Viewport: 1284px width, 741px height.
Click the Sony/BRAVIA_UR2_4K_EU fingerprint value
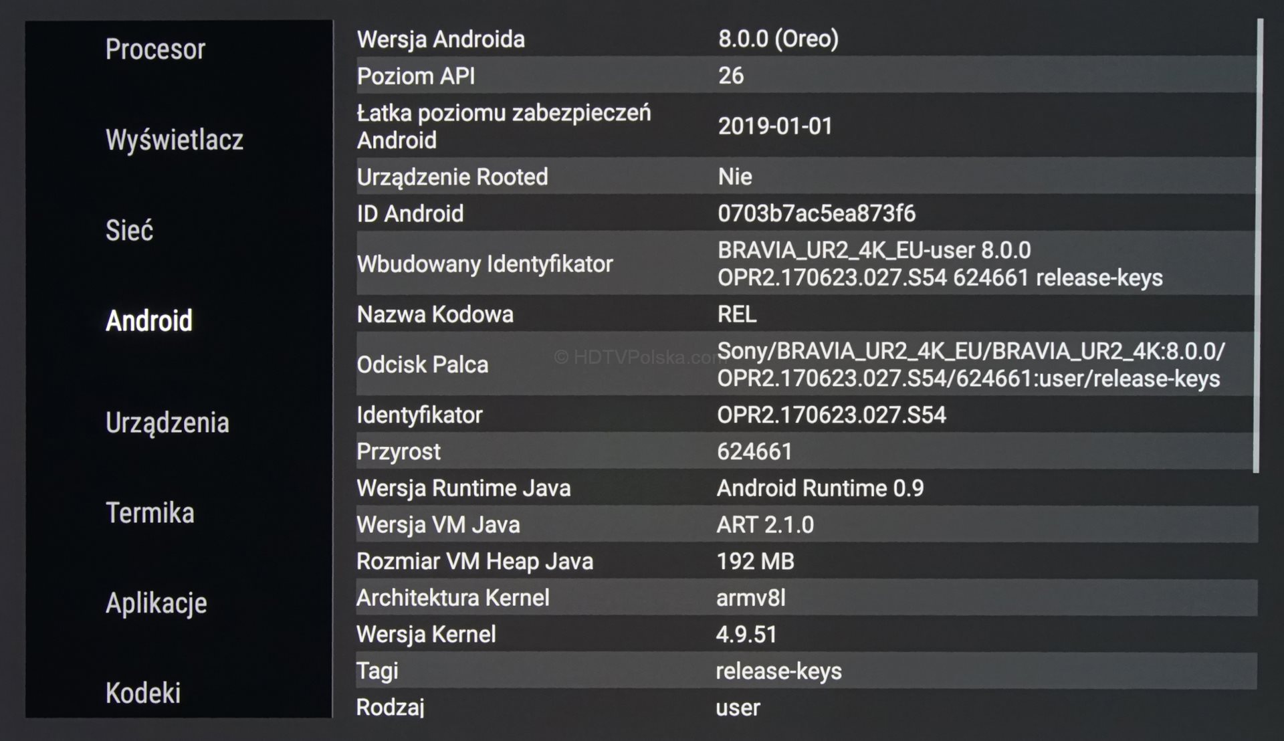pos(971,364)
